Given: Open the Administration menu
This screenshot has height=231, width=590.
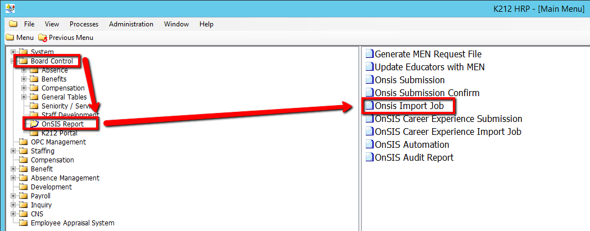Looking at the screenshot, I should point(131,24).
